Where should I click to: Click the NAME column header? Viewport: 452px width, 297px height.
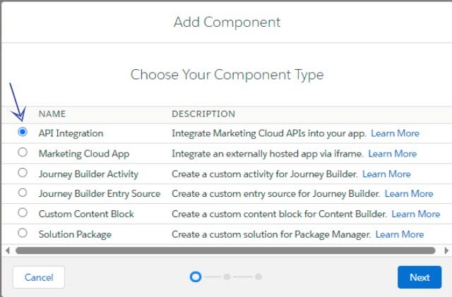coord(52,114)
